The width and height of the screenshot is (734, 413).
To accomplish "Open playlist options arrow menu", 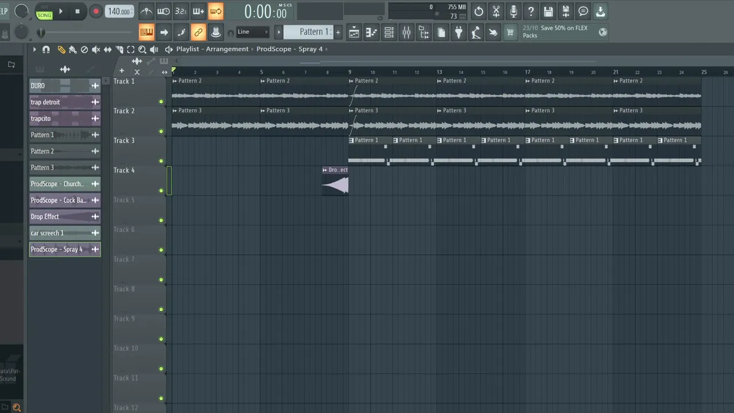I will [34, 49].
